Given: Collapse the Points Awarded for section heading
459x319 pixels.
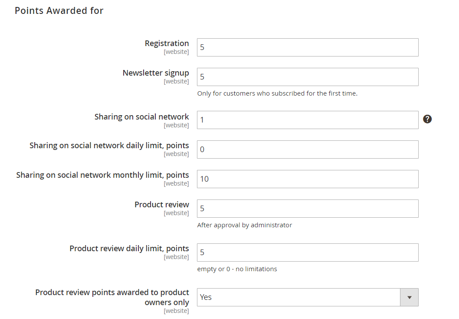Looking at the screenshot, I should pos(59,10).
